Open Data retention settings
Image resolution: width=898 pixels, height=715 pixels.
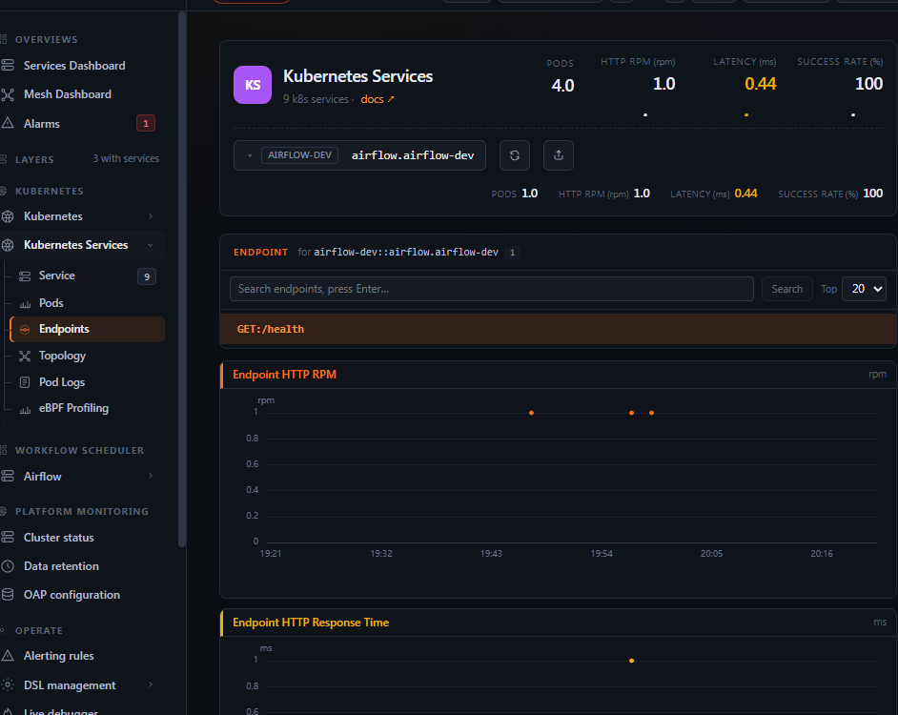click(61, 566)
